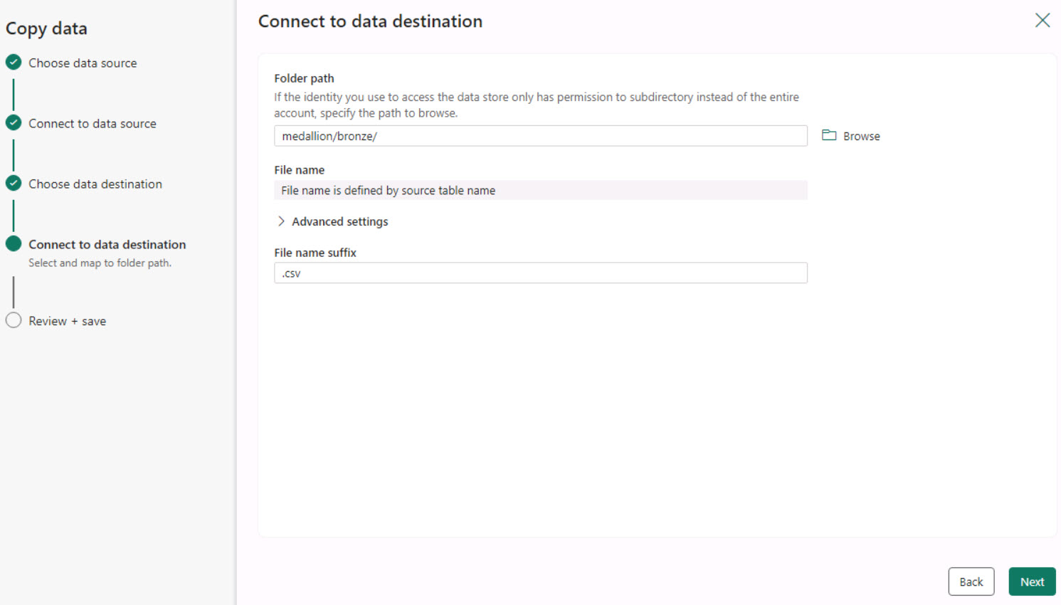This screenshot has width=1061, height=605.
Task: Click the Folder path input field
Action: tap(540, 136)
